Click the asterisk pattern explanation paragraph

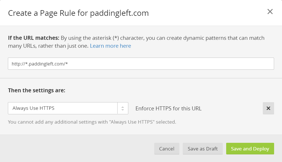click(x=136, y=42)
